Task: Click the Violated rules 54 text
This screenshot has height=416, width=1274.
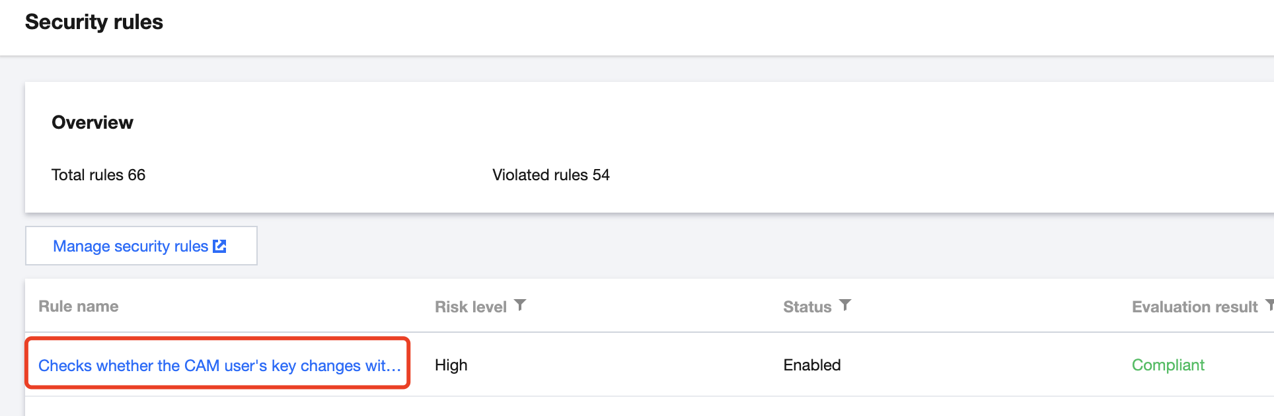Action: click(x=550, y=175)
